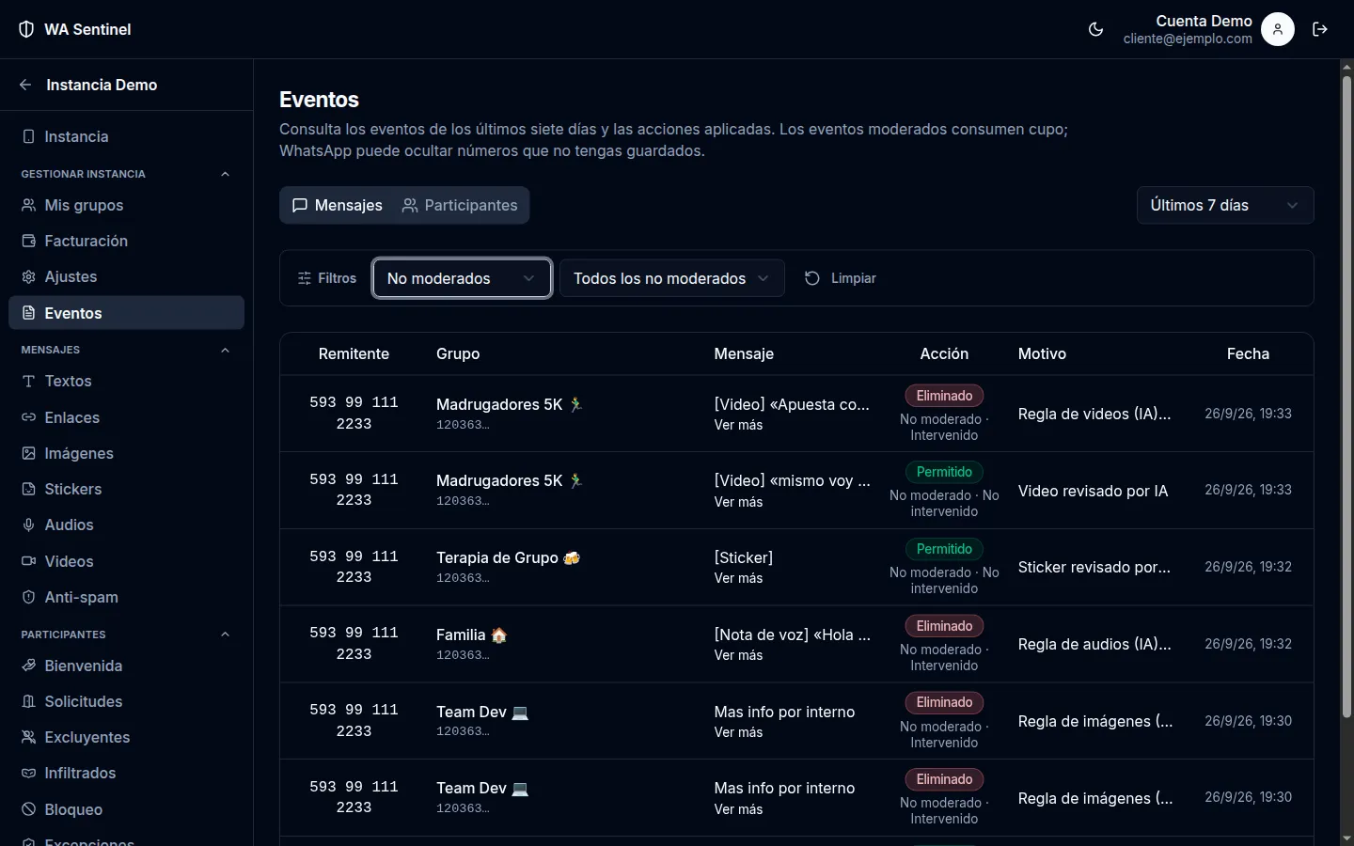Open Instancia in the sidebar
The height and width of the screenshot is (846, 1354).
pos(126,136)
